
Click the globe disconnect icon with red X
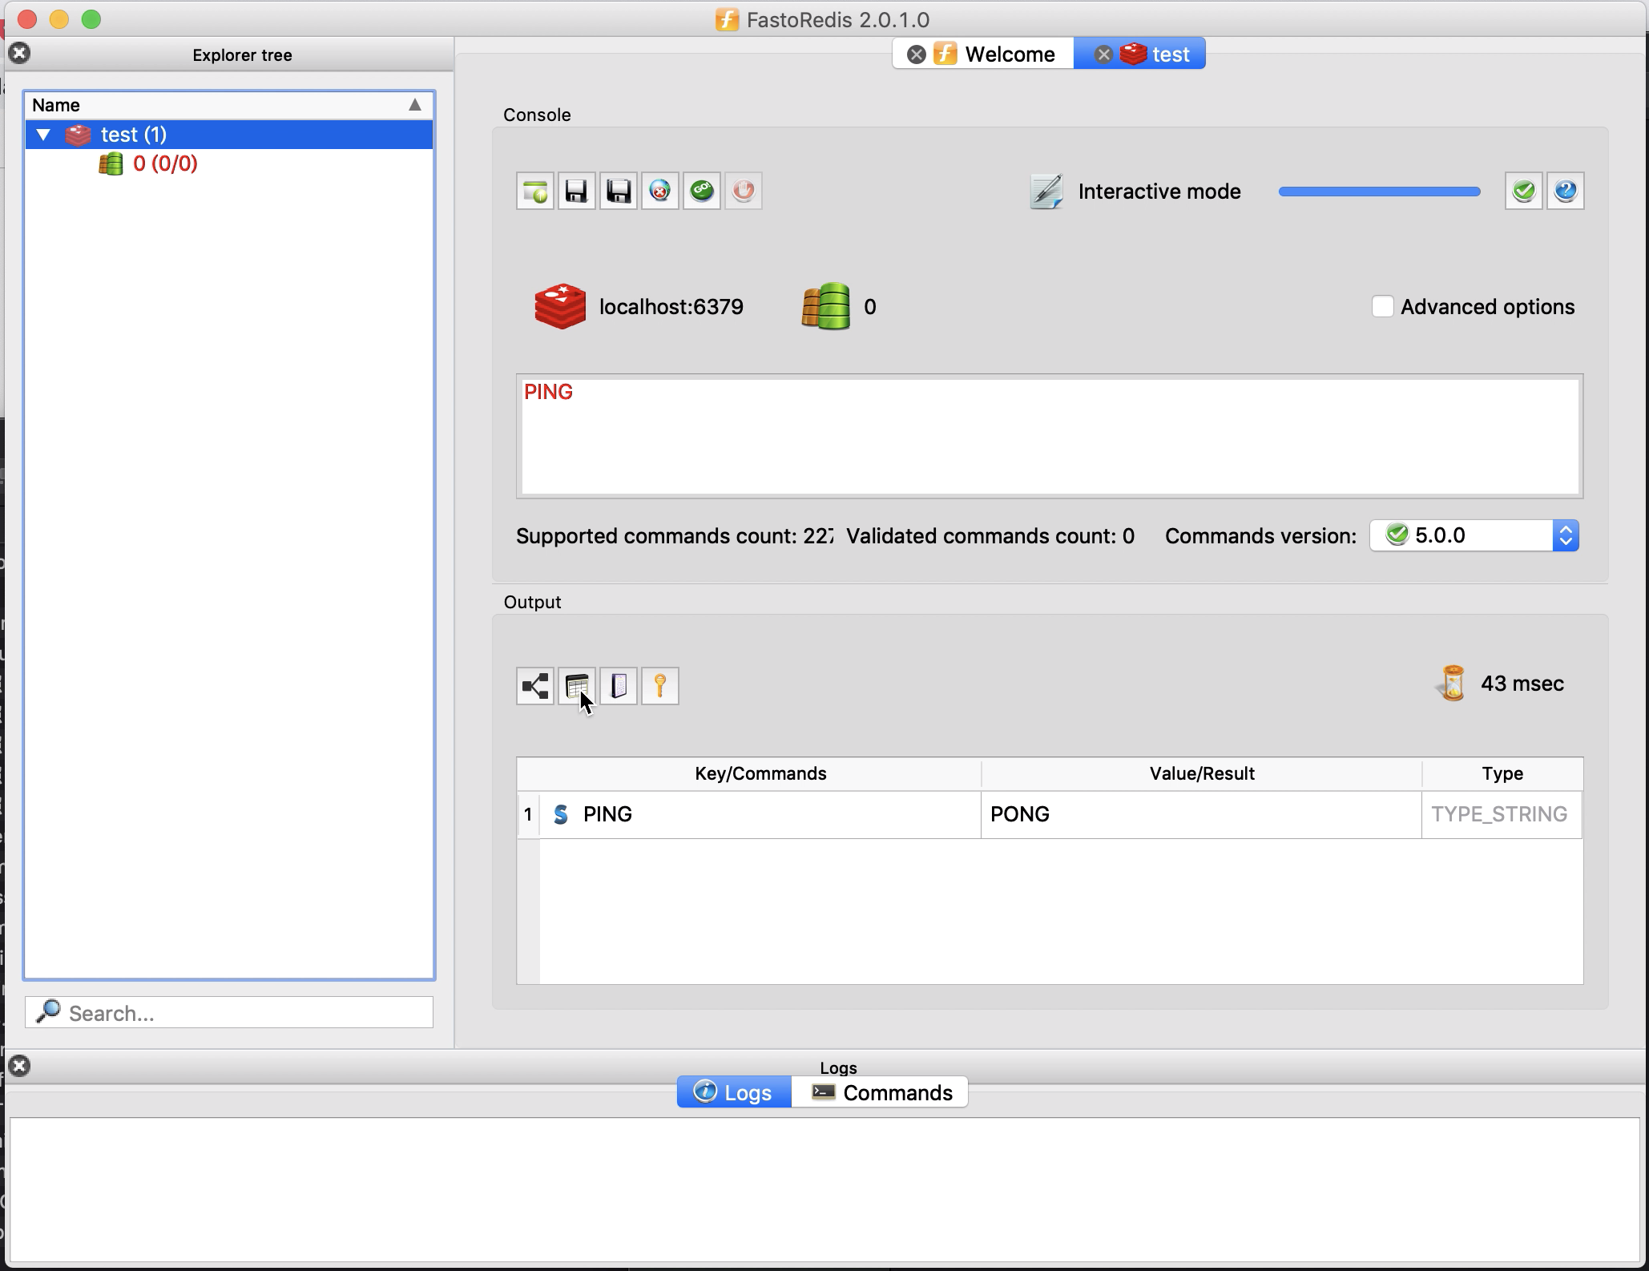pyautogui.click(x=660, y=191)
